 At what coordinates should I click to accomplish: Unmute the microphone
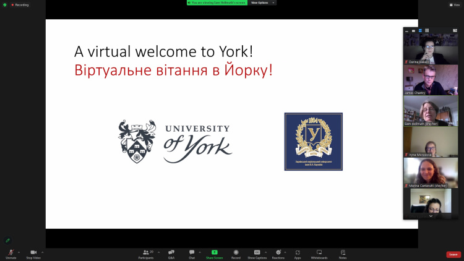pos(11,254)
